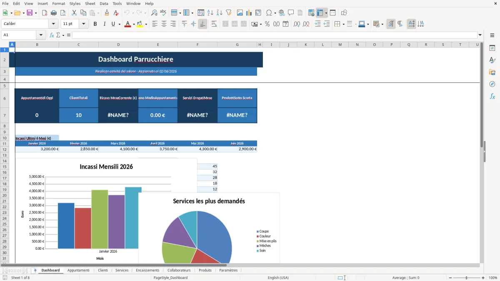500x281 pixels.
Task: Click the Insert Chart icon
Action: [249, 13]
